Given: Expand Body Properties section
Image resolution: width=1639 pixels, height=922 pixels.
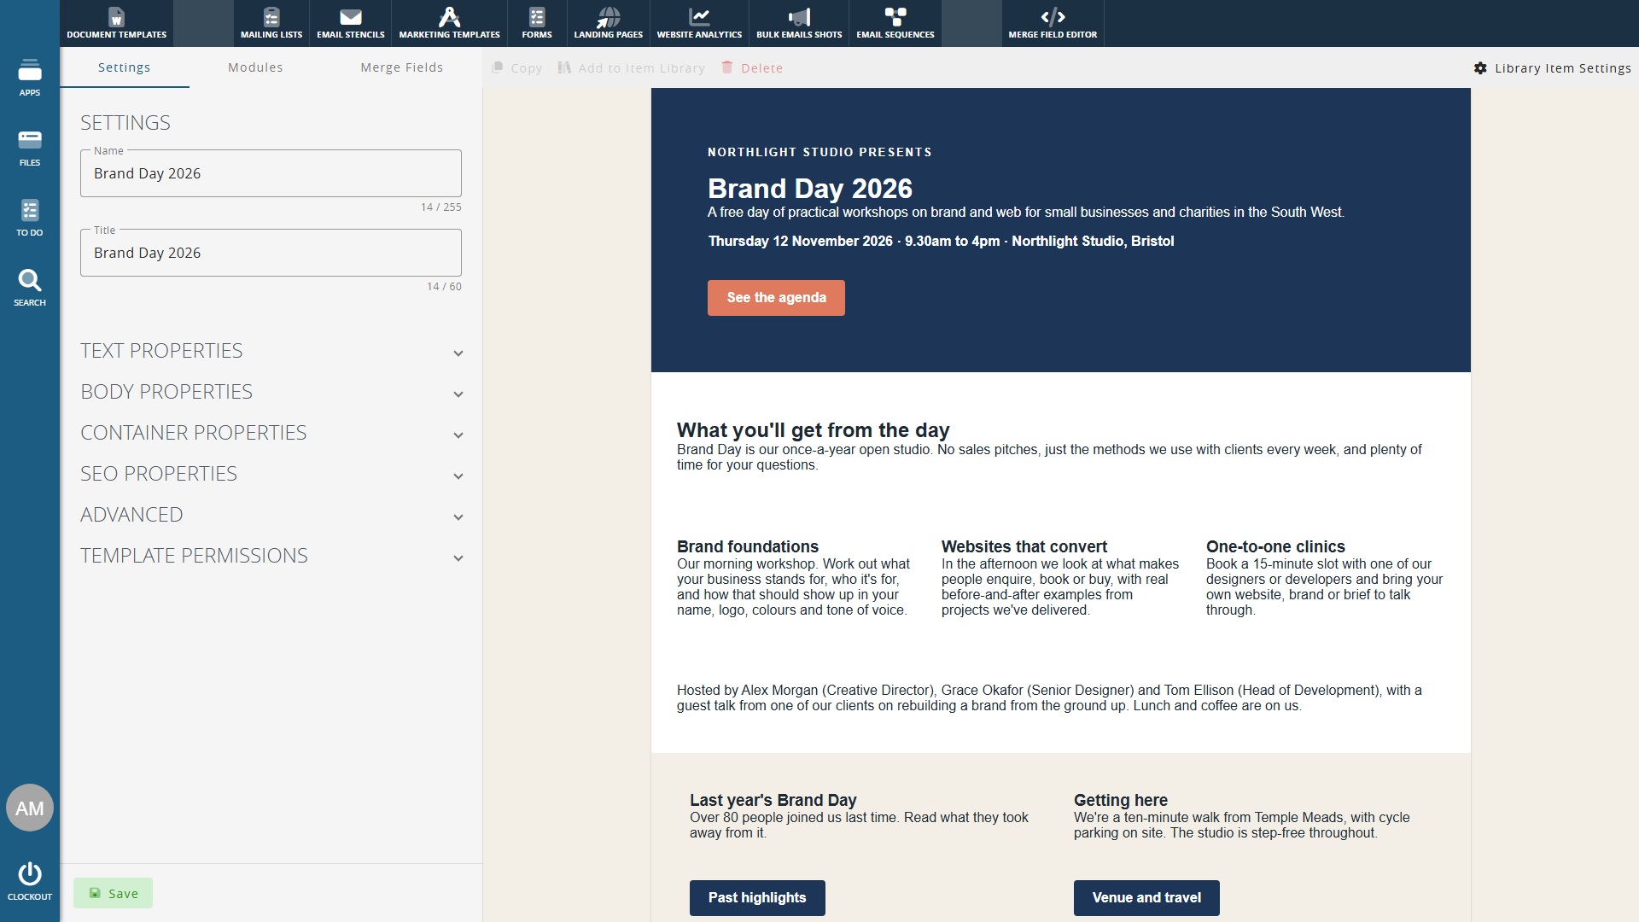Looking at the screenshot, I should (271, 392).
